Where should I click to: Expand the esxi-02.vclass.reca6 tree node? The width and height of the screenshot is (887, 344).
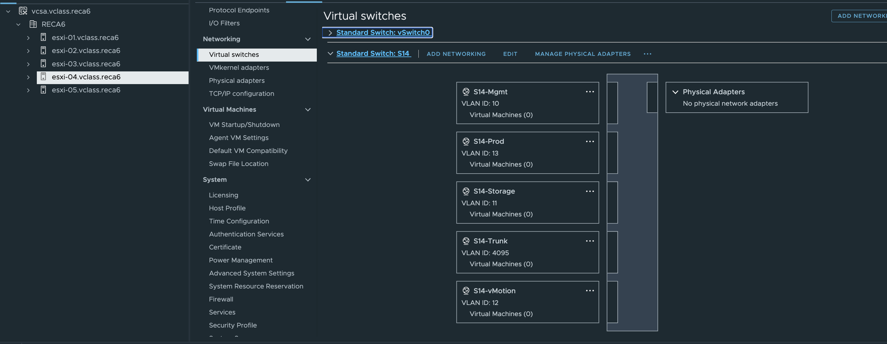(28, 51)
